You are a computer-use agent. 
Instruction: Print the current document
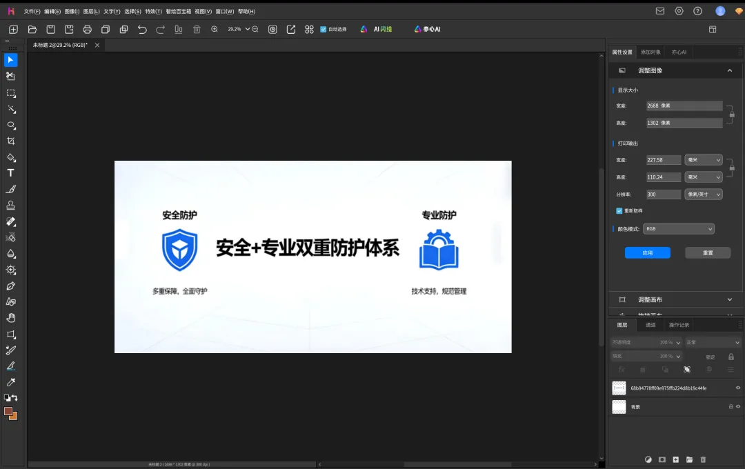coord(88,30)
